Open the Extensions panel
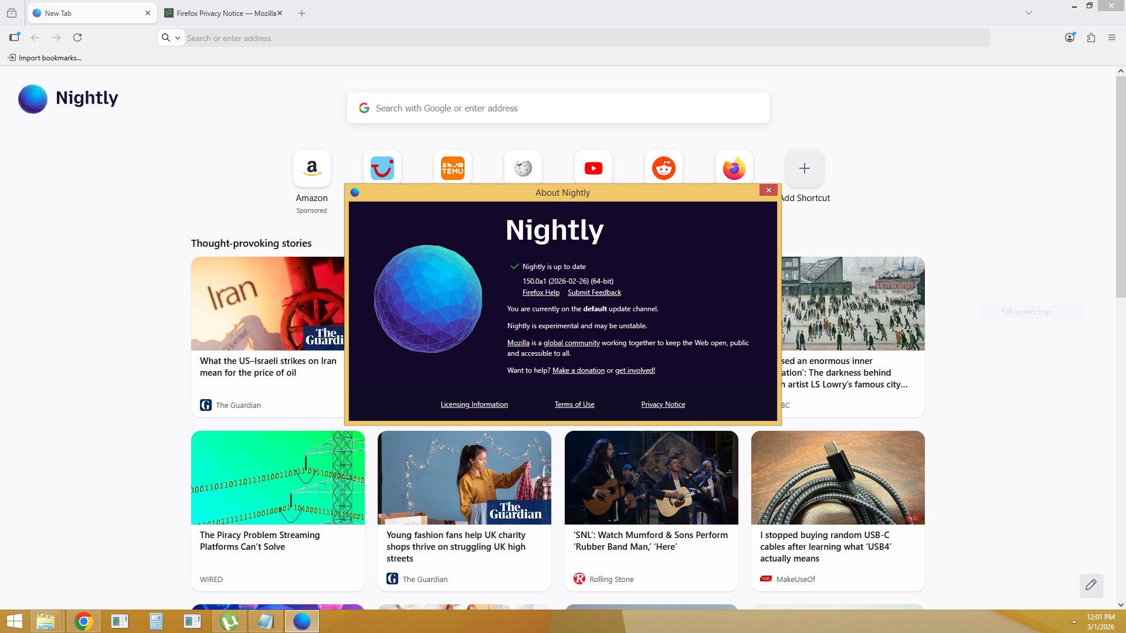The height and width of the screenshot is (633, 1126). click(1091, 38)
